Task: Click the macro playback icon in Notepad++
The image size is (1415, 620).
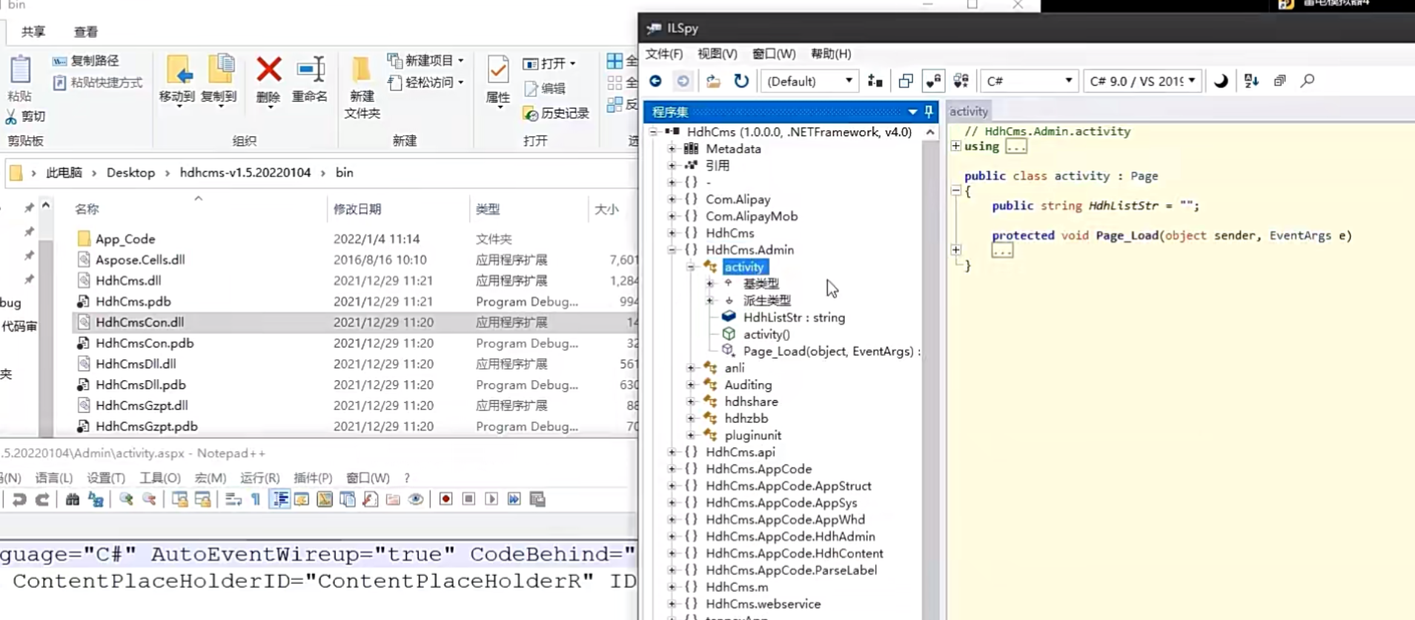Action: tap(491, 499)
